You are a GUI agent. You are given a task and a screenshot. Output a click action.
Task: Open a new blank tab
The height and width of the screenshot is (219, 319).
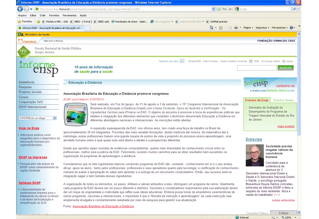click(87, 28)
